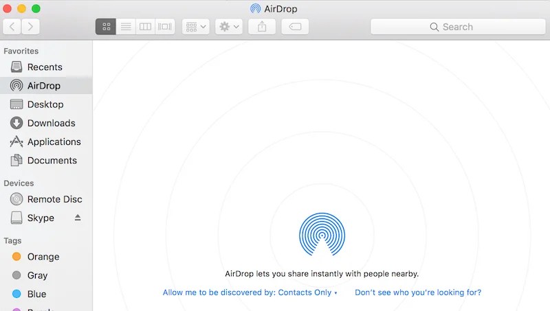Viewport: 550px width, 311px height.
Task: Minimize the window with yellow button
Action: tap(21, 8)
